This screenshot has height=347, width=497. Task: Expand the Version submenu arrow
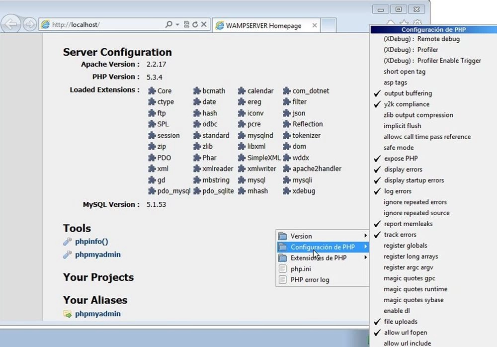click(x=365, y=236)
